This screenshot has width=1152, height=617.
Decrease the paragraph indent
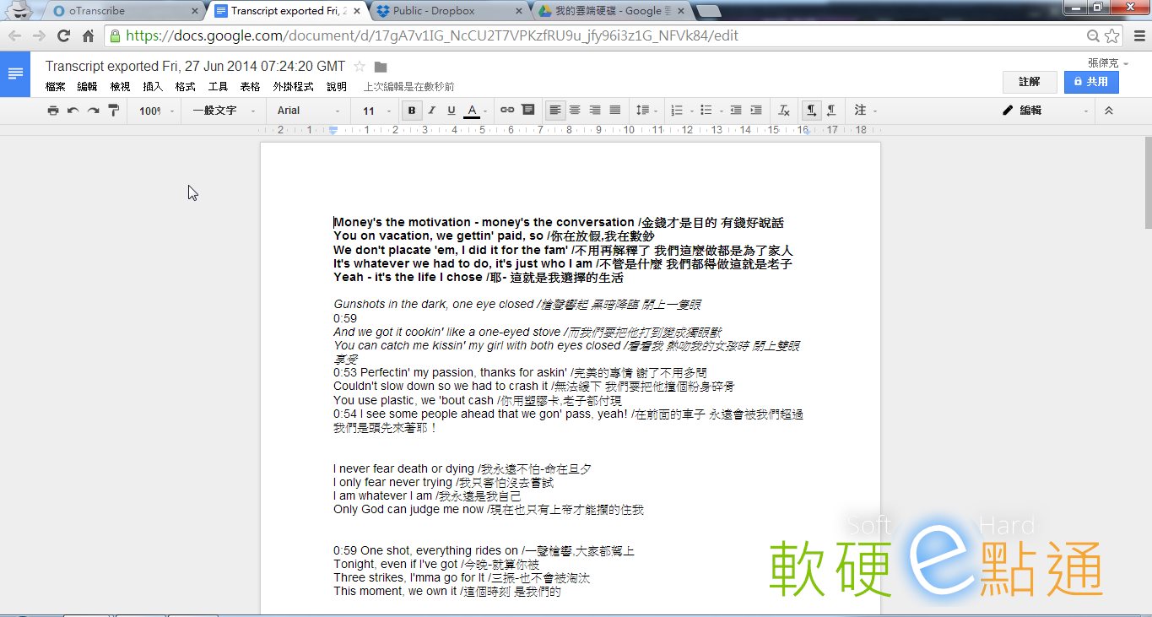pos(736,111)
